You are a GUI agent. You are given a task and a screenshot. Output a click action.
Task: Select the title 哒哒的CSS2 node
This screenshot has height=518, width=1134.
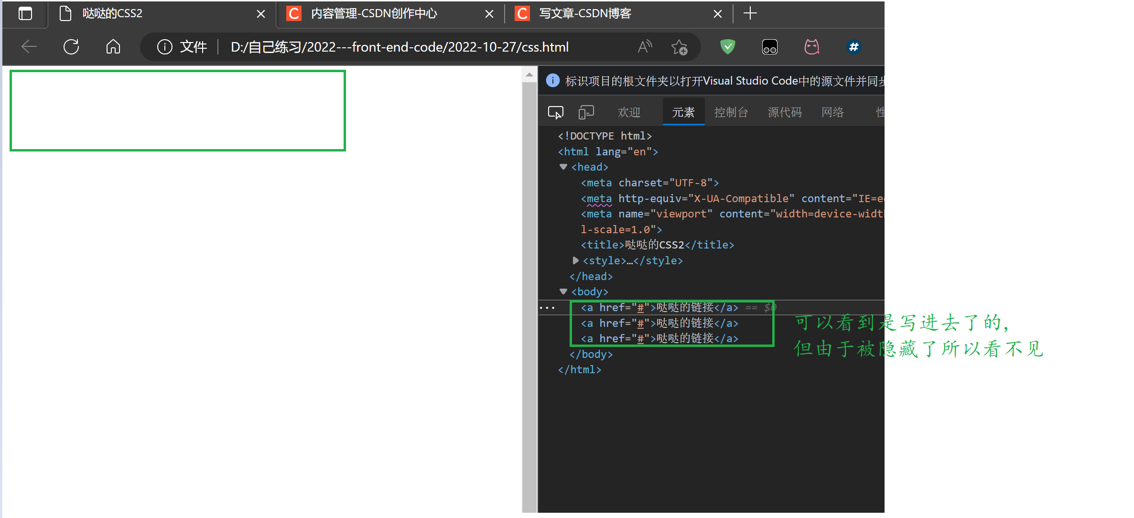(657, 245)
